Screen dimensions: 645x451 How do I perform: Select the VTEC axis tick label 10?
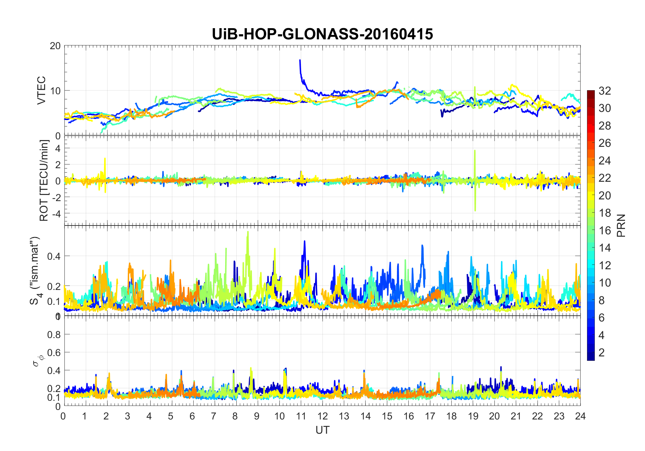tap(55, 91)
